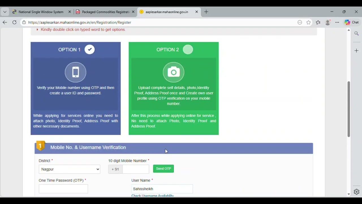Select the aaplesarkar.mahaonline.gov.in tab
The image size is (362, 204).
[167, 12]
